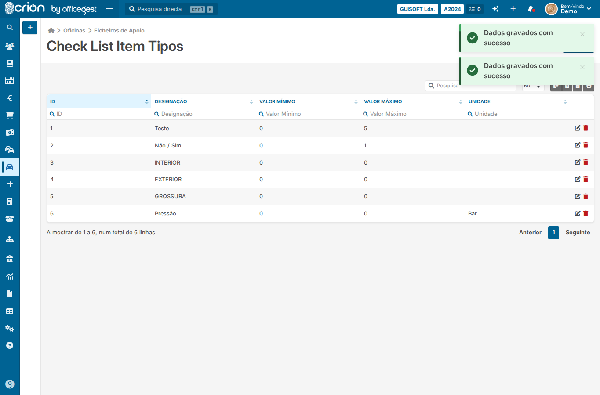This screenshot has height=395, width=600.
Task: Edit the EXTERIOR row
Action: 578,179
